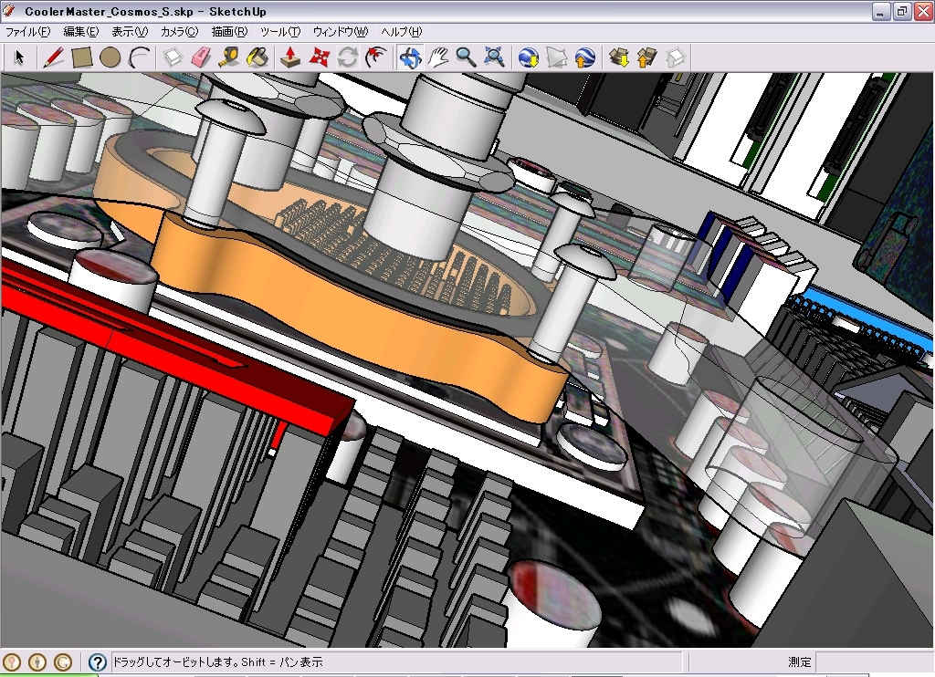Choose the Rectangle drawing tool
The height and width of the screenshot is (677, 935).
click(x=82, y=57)
